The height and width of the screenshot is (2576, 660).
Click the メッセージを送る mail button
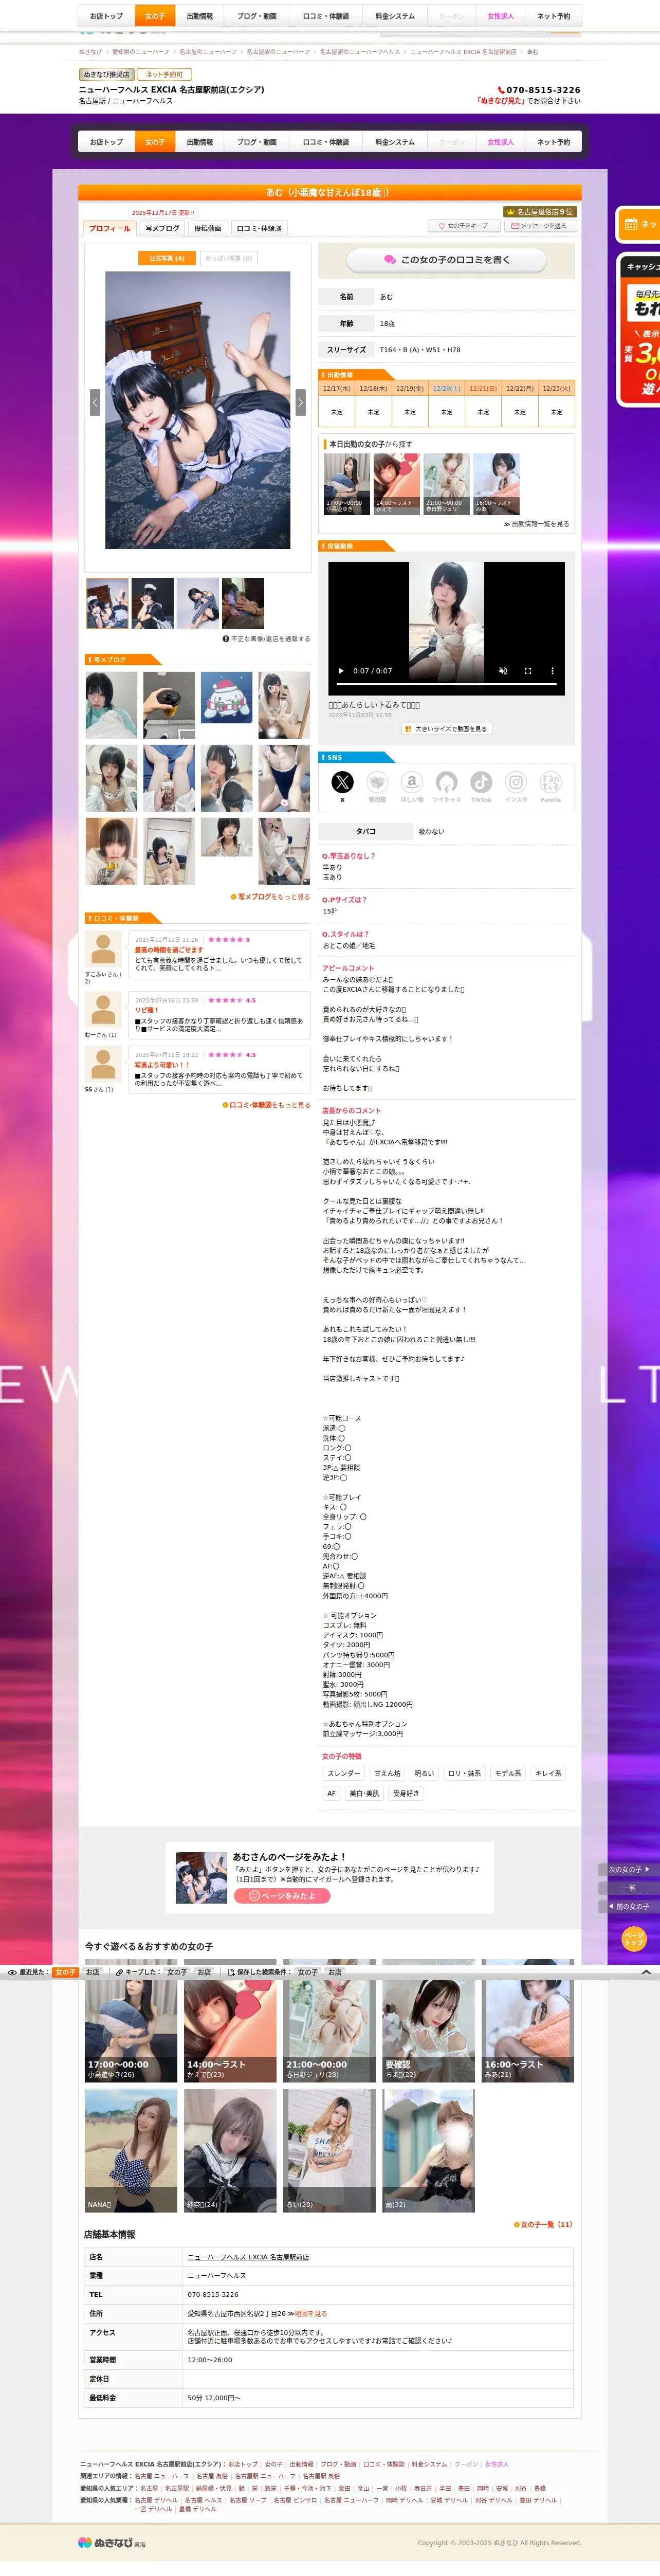[539, 226]
